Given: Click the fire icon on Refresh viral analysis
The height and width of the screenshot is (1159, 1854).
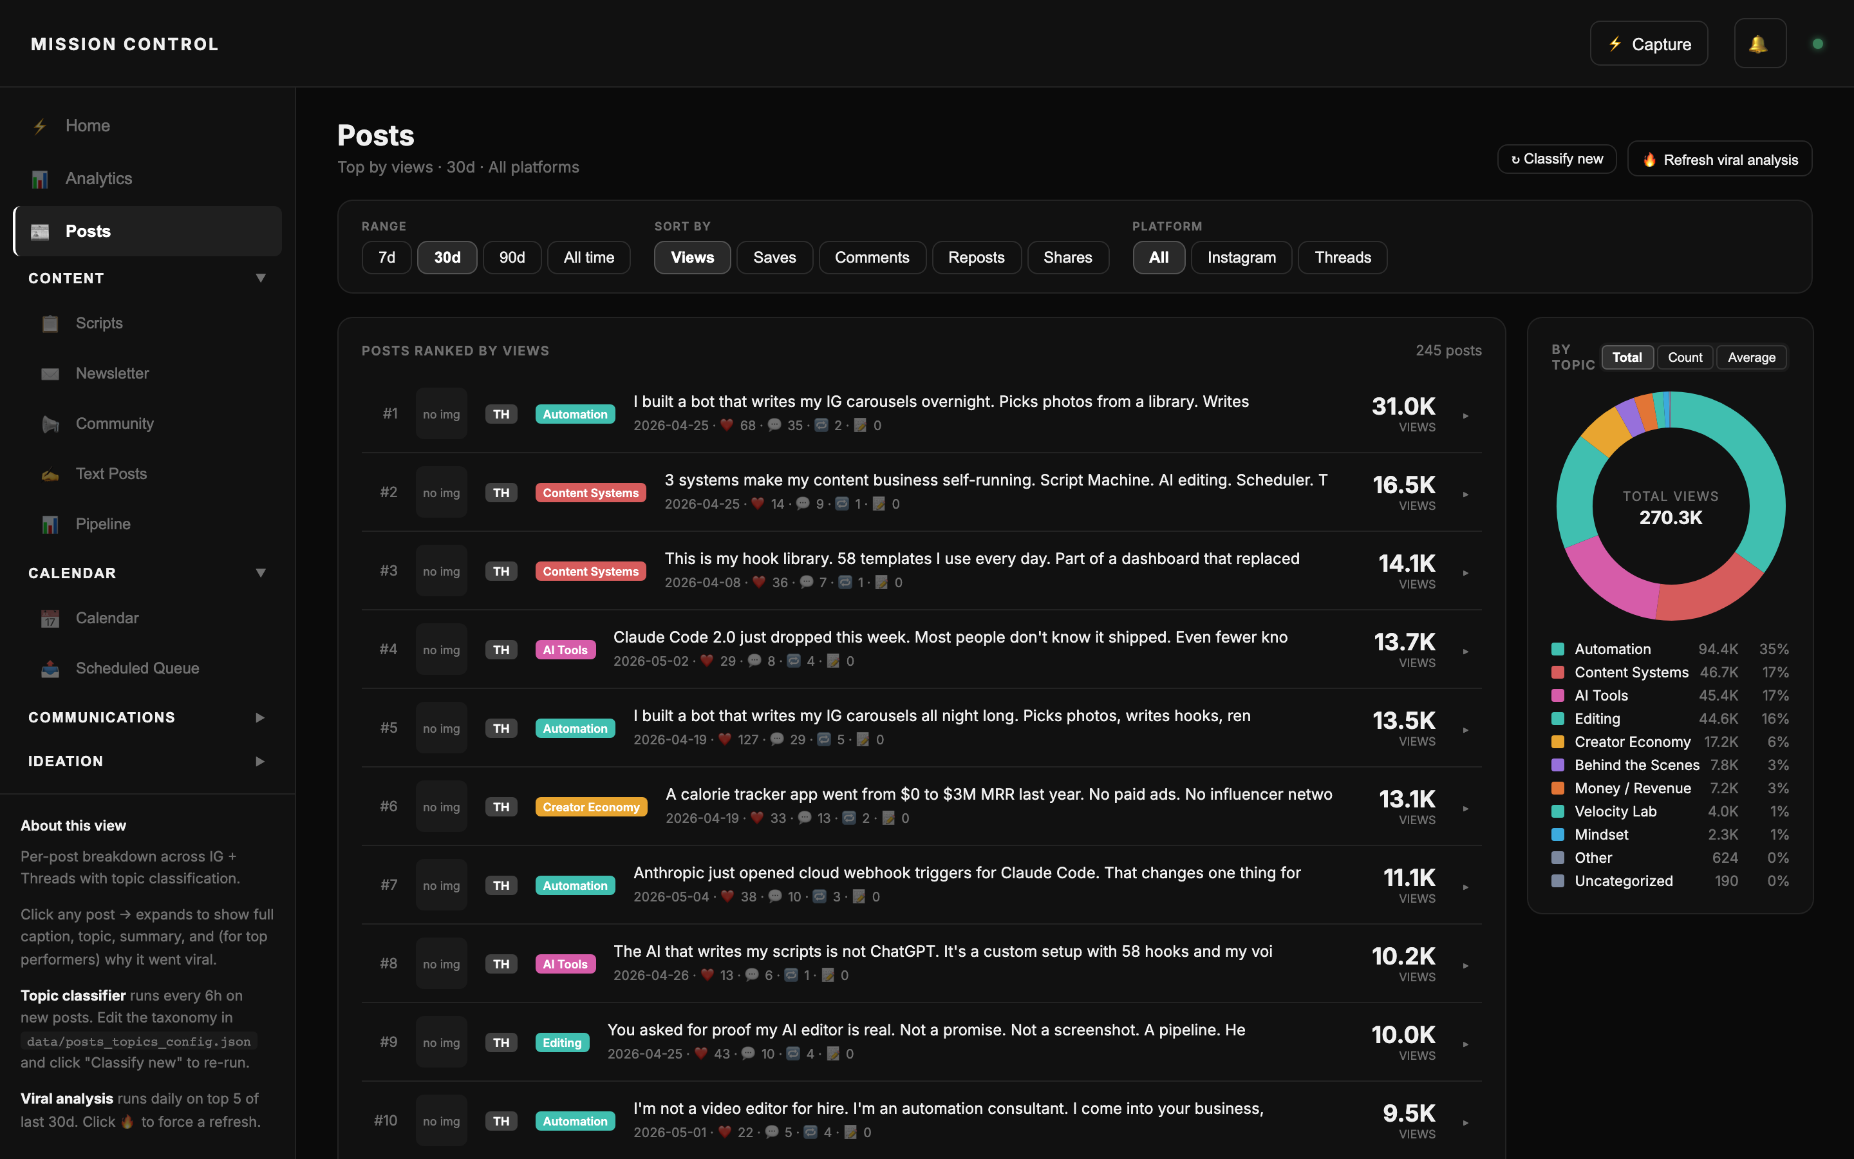Looking at the screenshot, I should tap(1649, 160).
